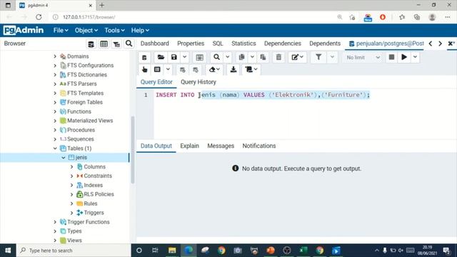Viewport: 457px width, 257px height.
Task: Open the Tools menu
Action: 114,30
